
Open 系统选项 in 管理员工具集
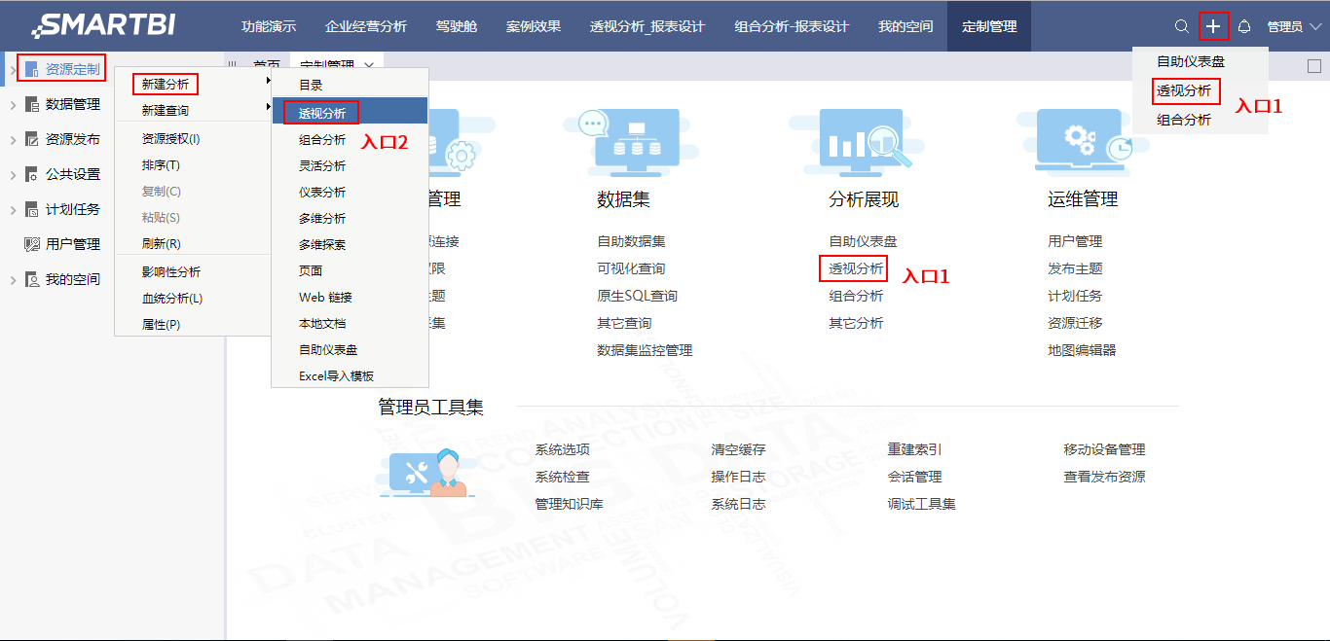click(x=562, y=449)
